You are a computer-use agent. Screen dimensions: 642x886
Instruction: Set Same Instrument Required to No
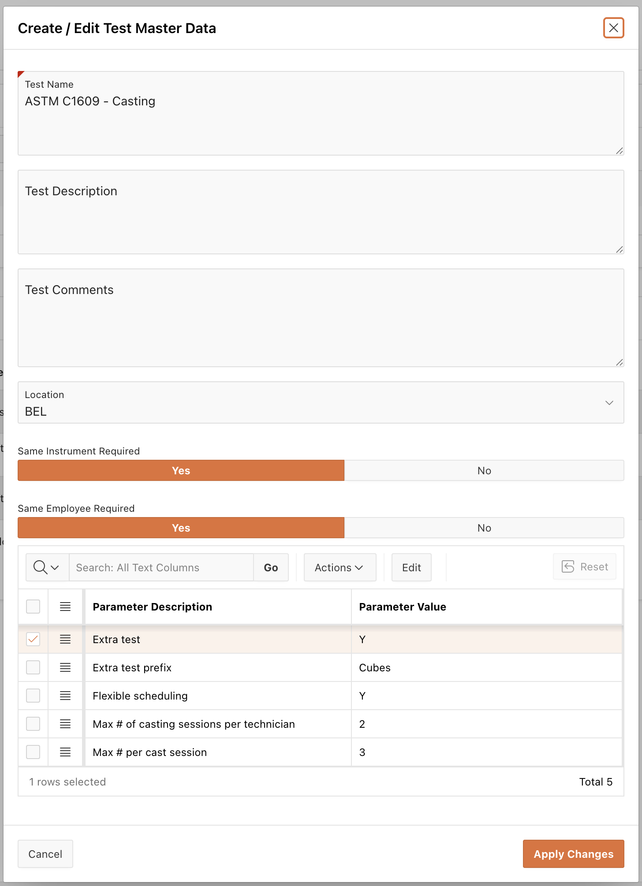coord(484,471)
